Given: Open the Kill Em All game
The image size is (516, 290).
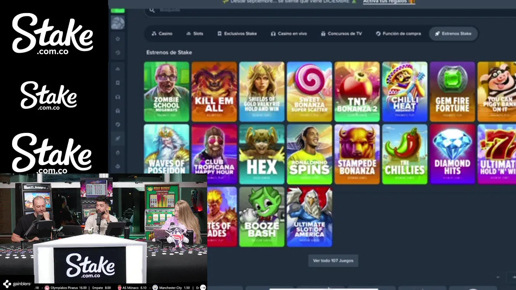Looking at the screenshot, I should pyautogui.click(x=214, y=91).
